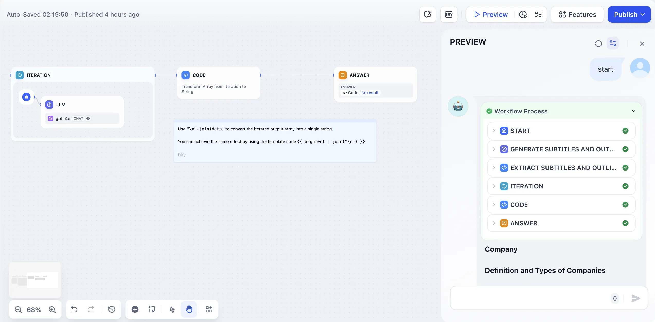The width and height of the screenshot is (655, 322).
Task: Click the version history icon in bottom toolbar
Action: pyautogui.click(x=112, y=309)
